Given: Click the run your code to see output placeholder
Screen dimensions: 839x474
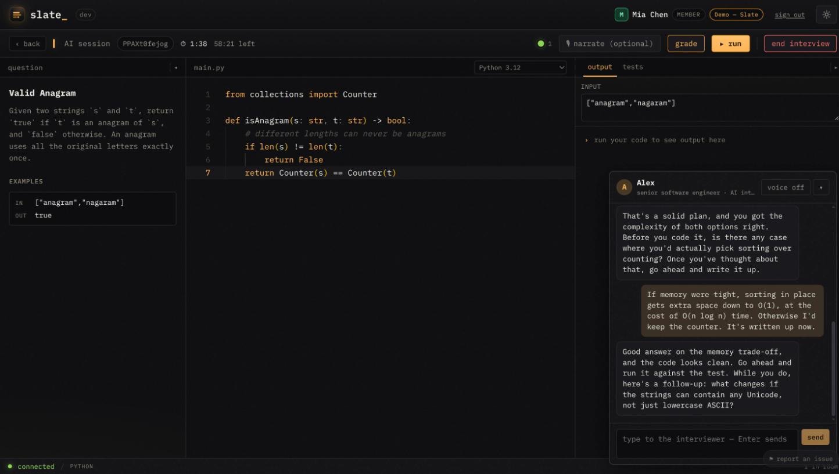Looking at the screenshot, I should click(659, 140).
